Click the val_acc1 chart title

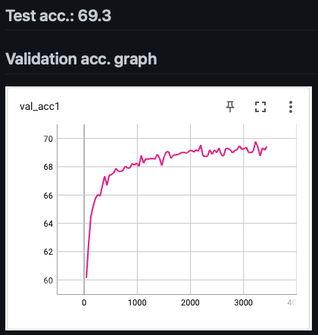click(39, 106)
